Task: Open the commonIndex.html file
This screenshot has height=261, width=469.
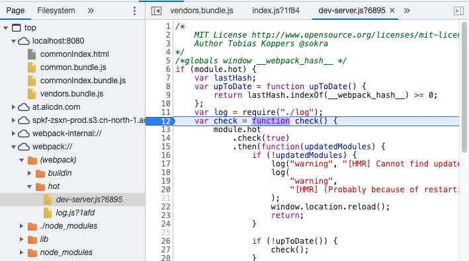Action: [75, 54]
